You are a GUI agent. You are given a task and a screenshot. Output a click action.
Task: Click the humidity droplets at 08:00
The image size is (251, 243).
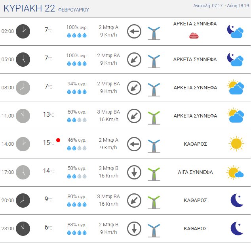(76, 92)
